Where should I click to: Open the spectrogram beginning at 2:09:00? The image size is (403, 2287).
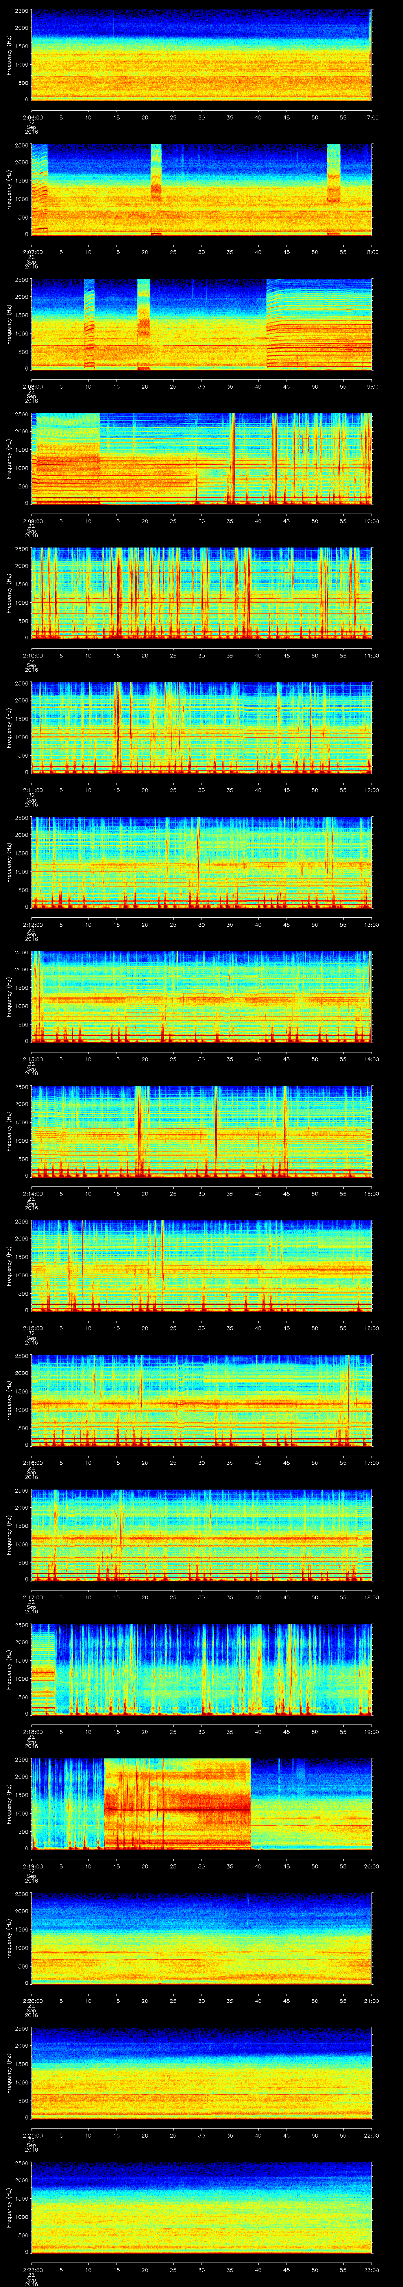(x=201, y=458)
